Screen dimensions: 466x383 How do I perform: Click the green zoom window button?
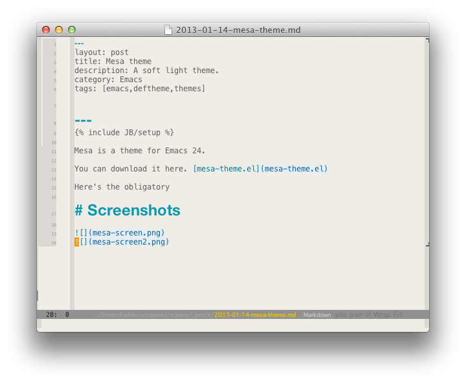[x=72, y=30]
